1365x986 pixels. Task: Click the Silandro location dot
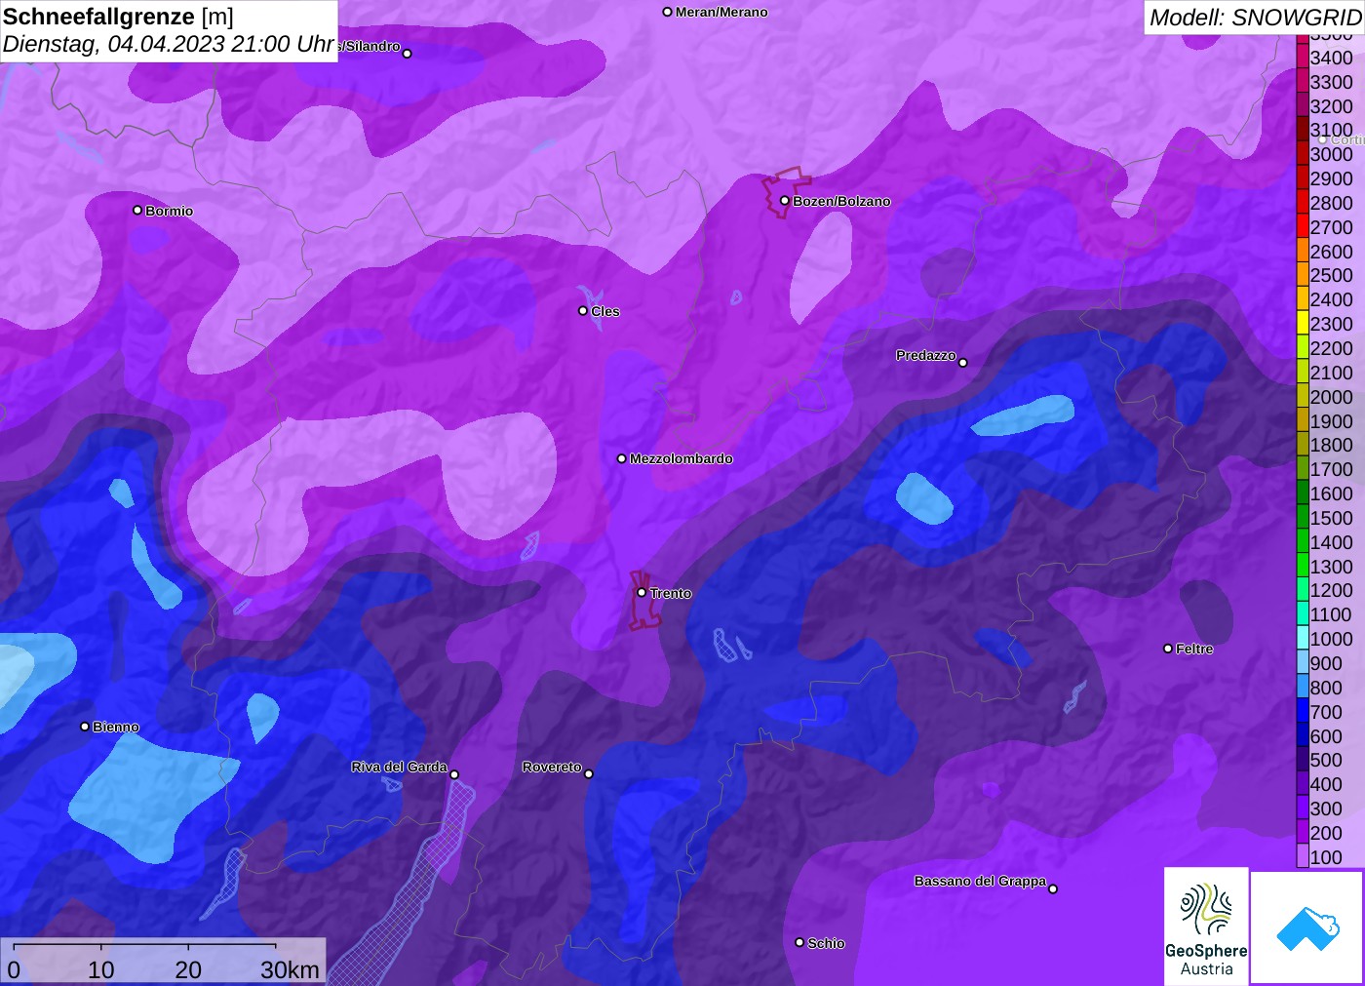pyautogui.click(x=408, y=54)
